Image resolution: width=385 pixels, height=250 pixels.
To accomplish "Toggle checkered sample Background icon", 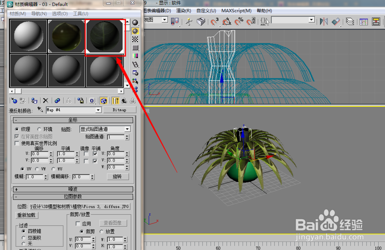I will point(135,40).
